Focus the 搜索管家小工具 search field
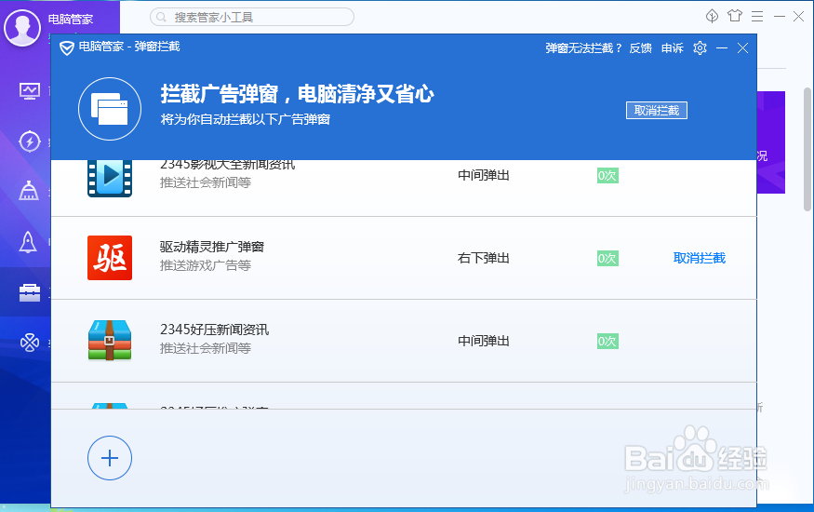814x512 pixels. [252, 17]
